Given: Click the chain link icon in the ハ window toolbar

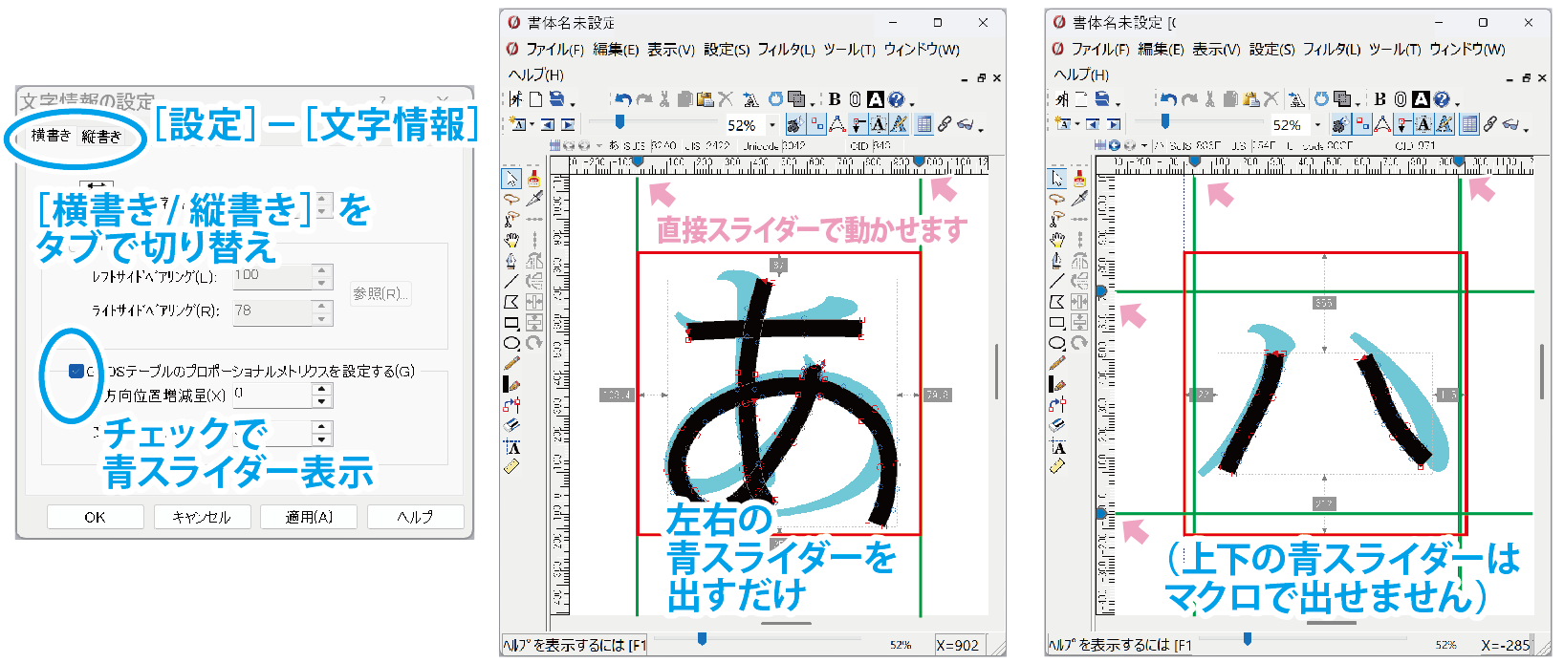Looking at the screenshot, I should 1490,124.
